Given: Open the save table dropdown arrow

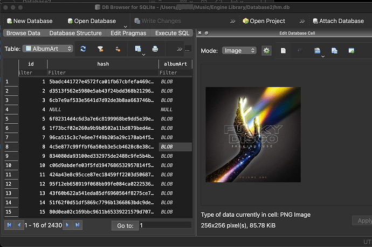Looking at the screenshot, I should pyautogui.click(x=143, y=55).
